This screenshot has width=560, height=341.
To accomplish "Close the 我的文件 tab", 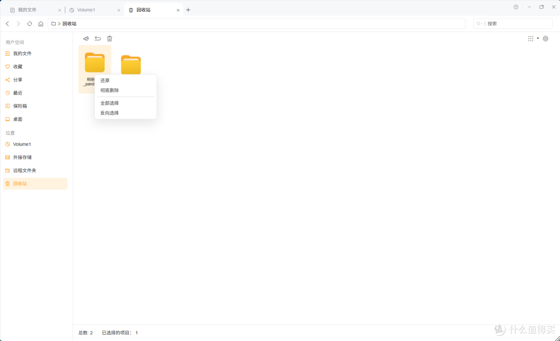I will pos(60,10).
